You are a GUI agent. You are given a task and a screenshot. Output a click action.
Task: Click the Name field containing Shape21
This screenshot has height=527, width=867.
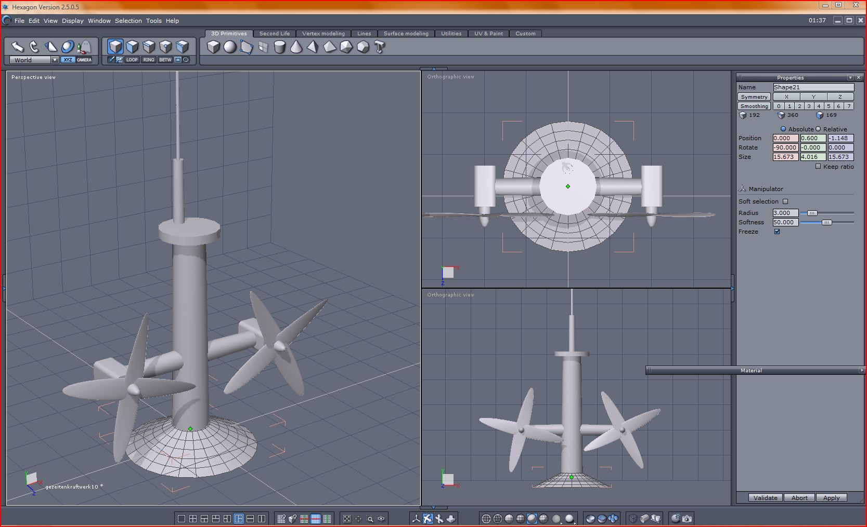click(813, 87)
